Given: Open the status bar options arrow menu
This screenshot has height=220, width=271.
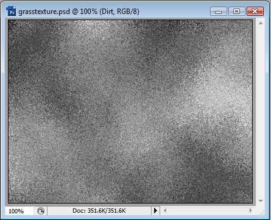Looking at the screenshot, I should pyautogui.click(x=155, y=211).
